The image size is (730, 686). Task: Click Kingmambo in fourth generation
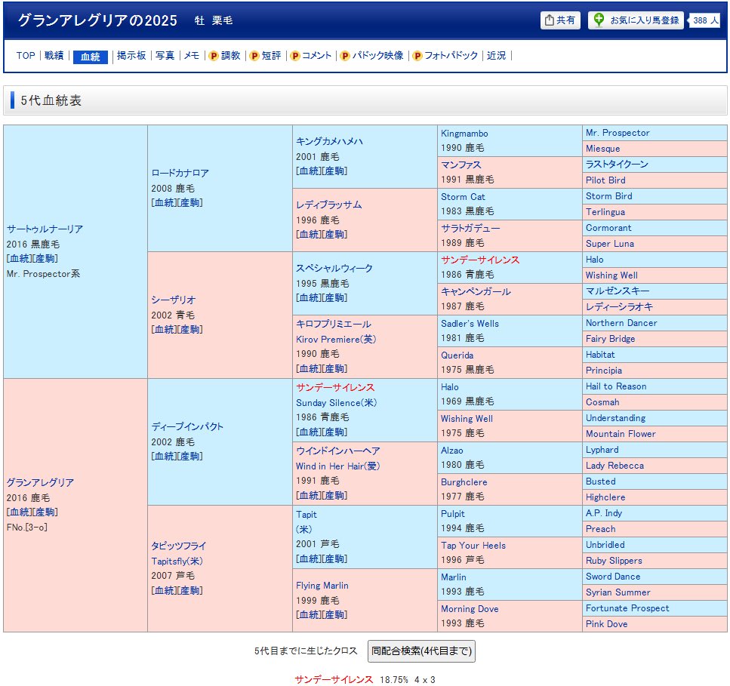point(464,133)
